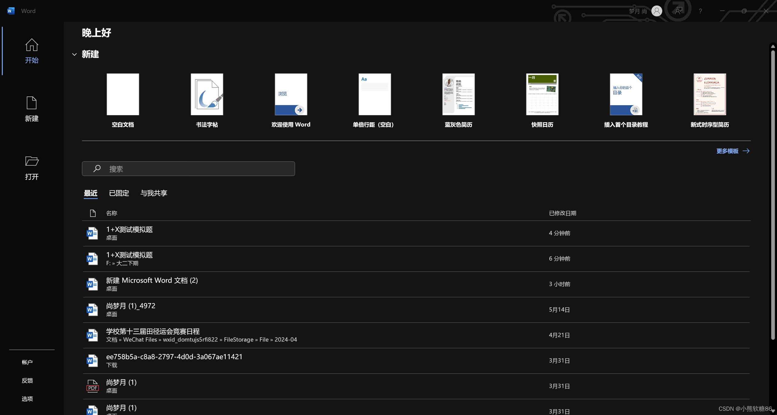The image size is (777, 415).
Task: Open the 开始 home icon in sidebar
Action: (32, 45)
